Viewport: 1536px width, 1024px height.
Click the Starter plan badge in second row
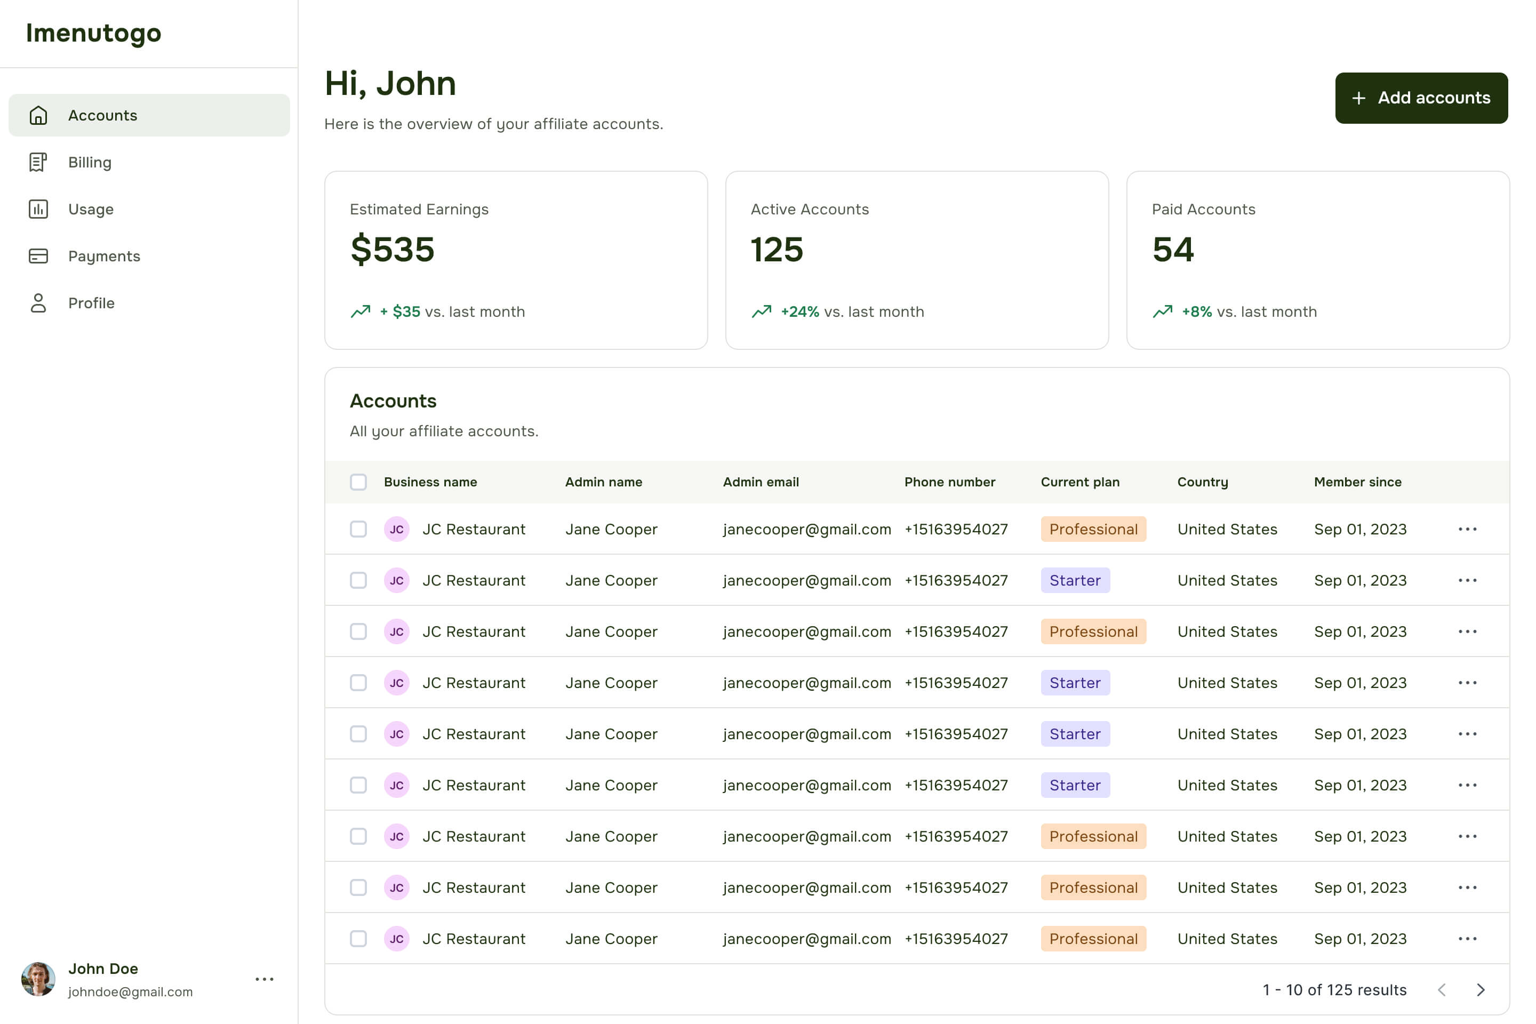(1075, 581)
